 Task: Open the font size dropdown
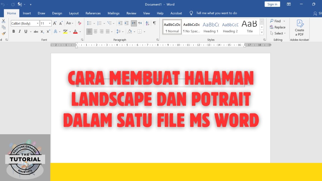pos(50,23)
